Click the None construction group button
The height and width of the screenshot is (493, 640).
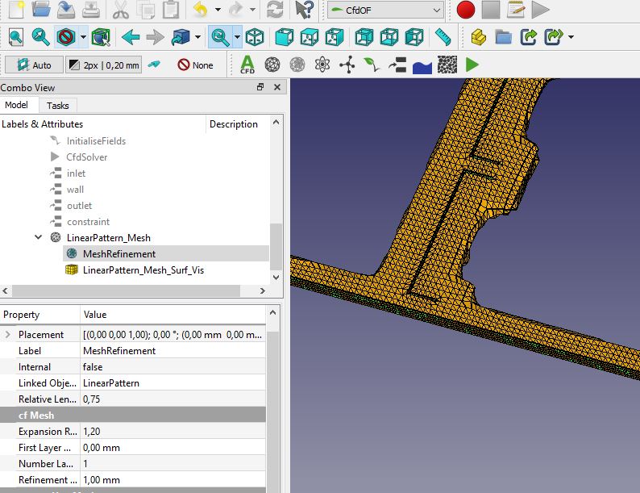195,65
